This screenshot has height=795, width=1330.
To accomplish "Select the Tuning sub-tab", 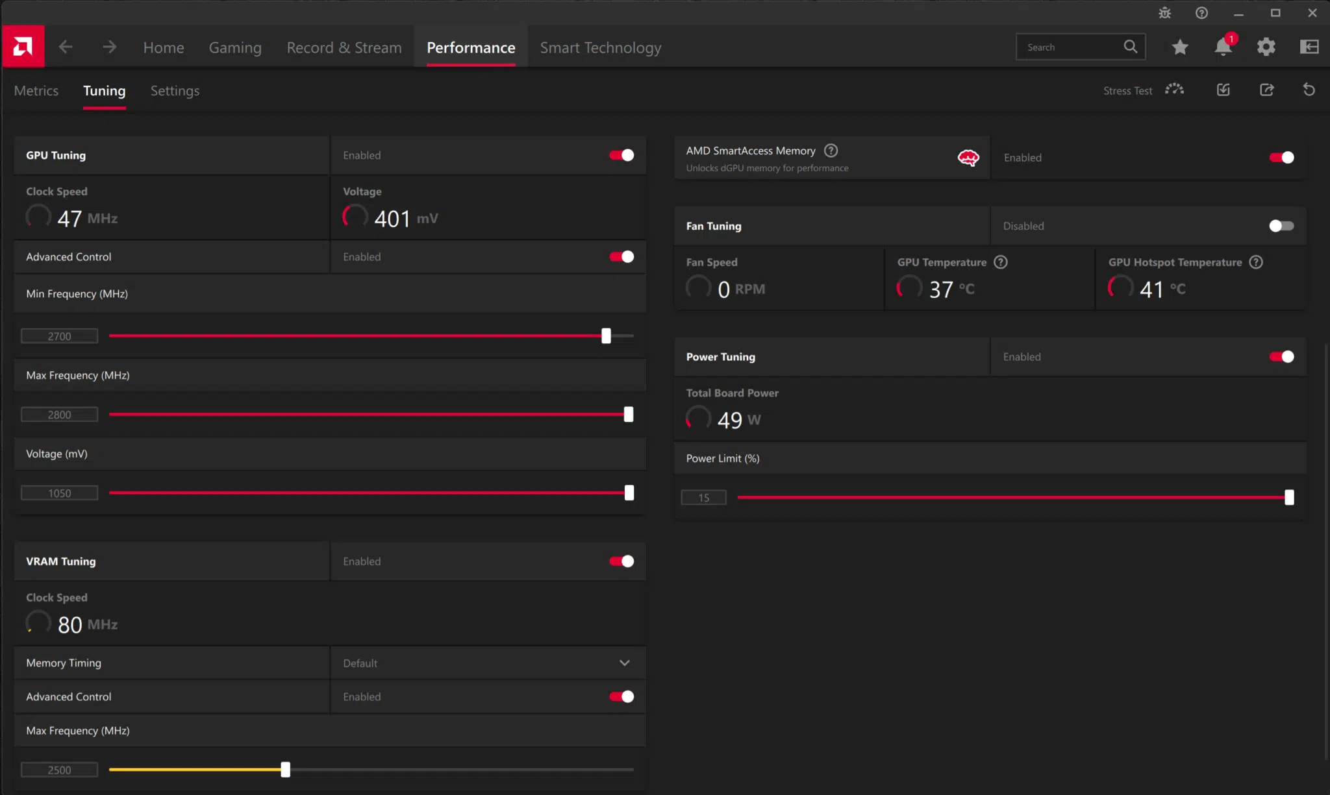I will point(104,91).
